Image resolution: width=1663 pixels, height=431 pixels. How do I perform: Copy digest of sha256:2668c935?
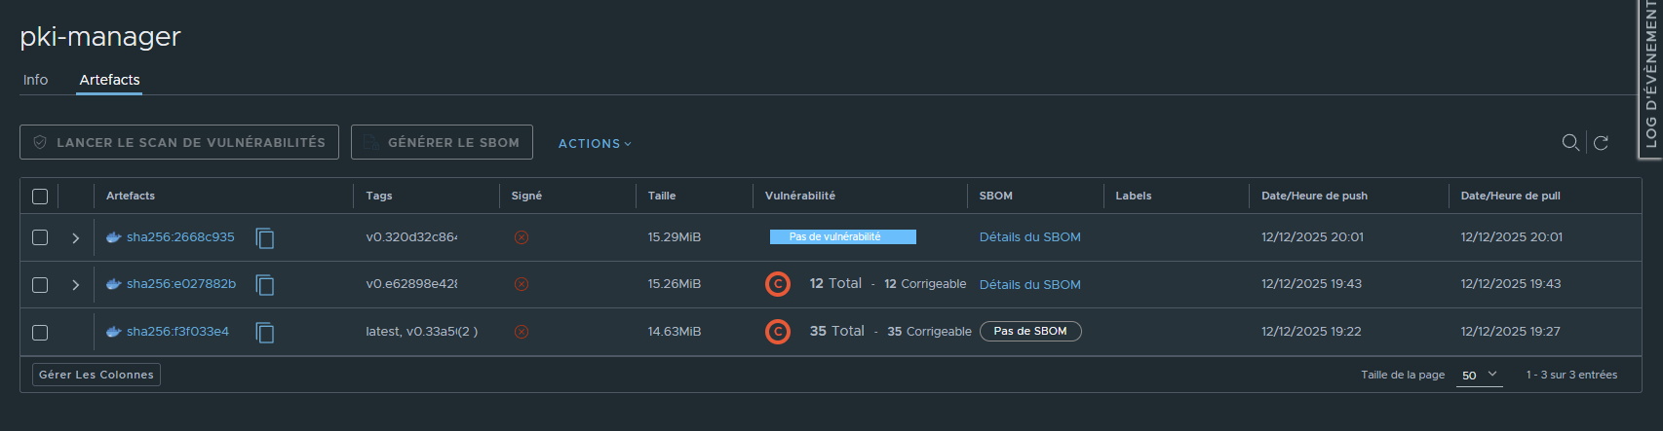coord(265,237)
